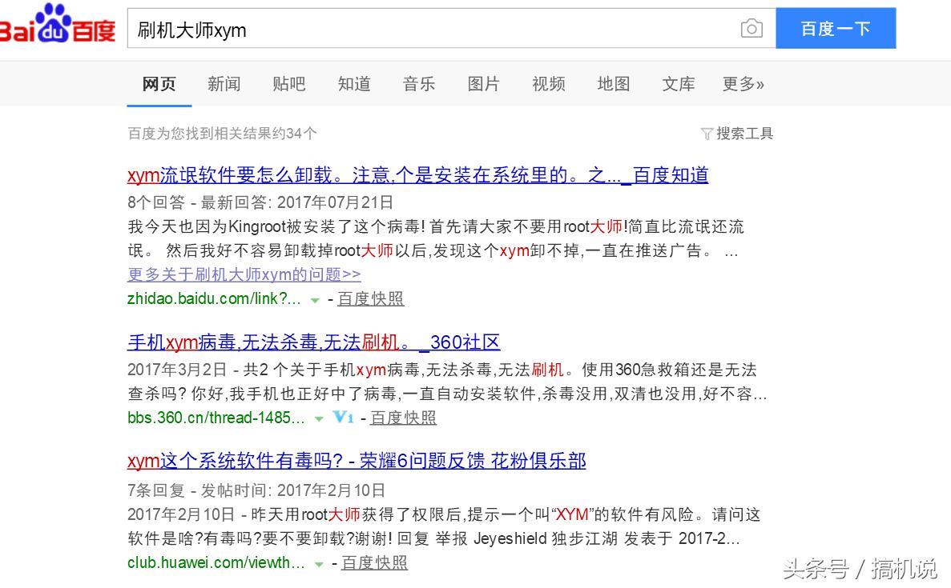Open the 更多» menu
Screen dimensions: 951x588
pos(743,84)
